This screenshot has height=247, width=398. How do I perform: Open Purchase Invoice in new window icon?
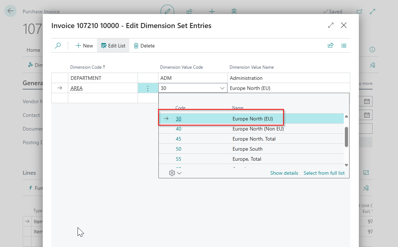359,12
